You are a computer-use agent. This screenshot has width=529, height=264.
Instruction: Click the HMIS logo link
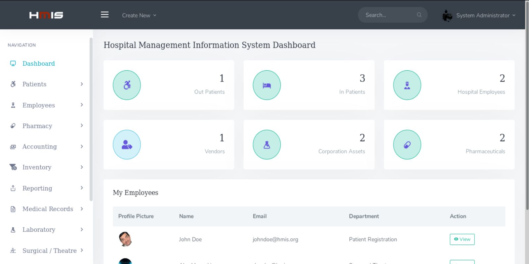(x=46, y=15)
